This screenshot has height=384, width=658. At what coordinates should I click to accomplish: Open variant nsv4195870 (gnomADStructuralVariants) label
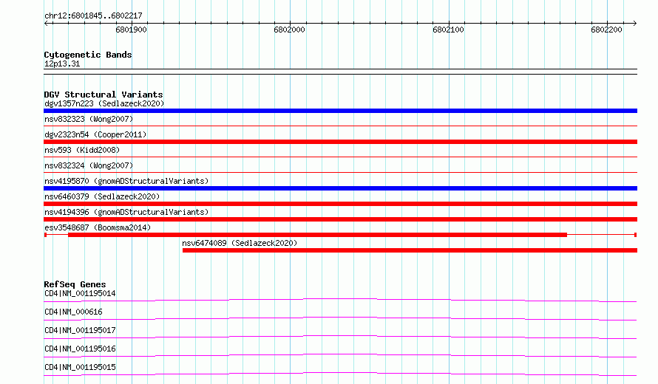pyautogui.click(x=126, y=181)
